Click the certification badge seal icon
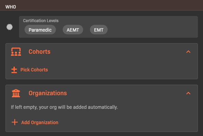 pyautogui.click(x=10, y=27)
